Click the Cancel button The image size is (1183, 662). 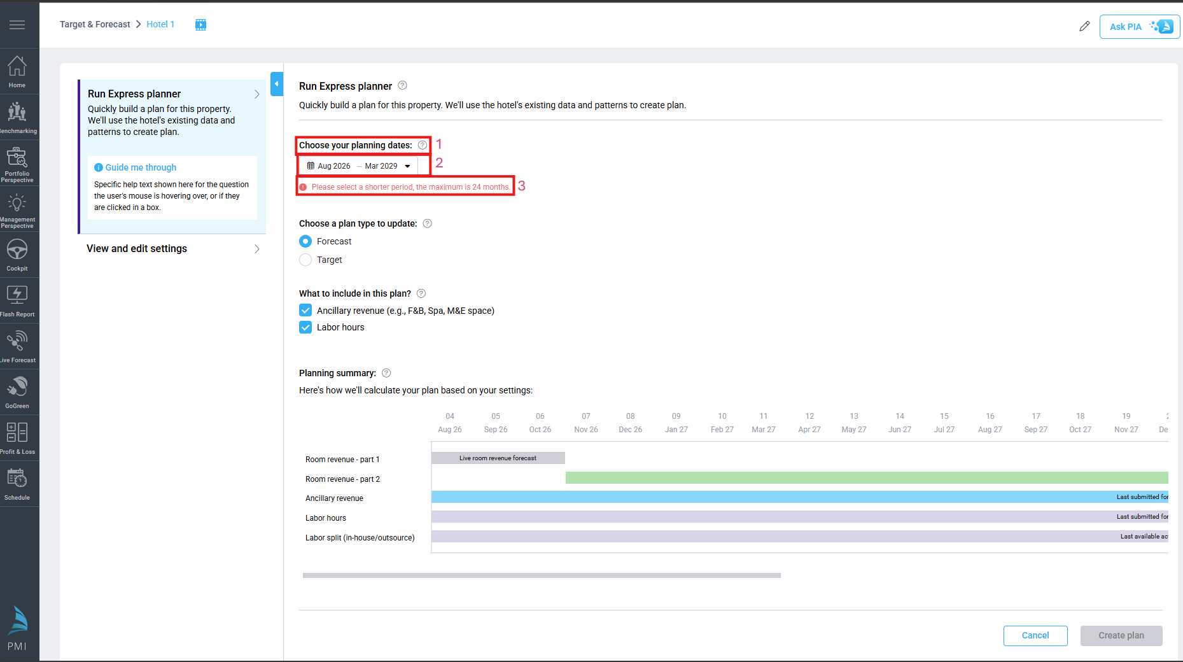[x=1035, y=635]
